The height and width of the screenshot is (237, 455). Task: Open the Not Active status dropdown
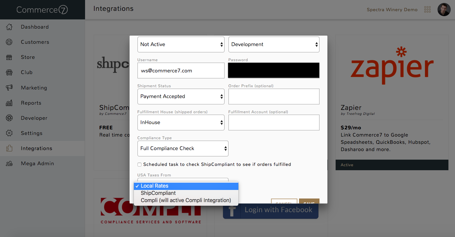tap(181, 44)
